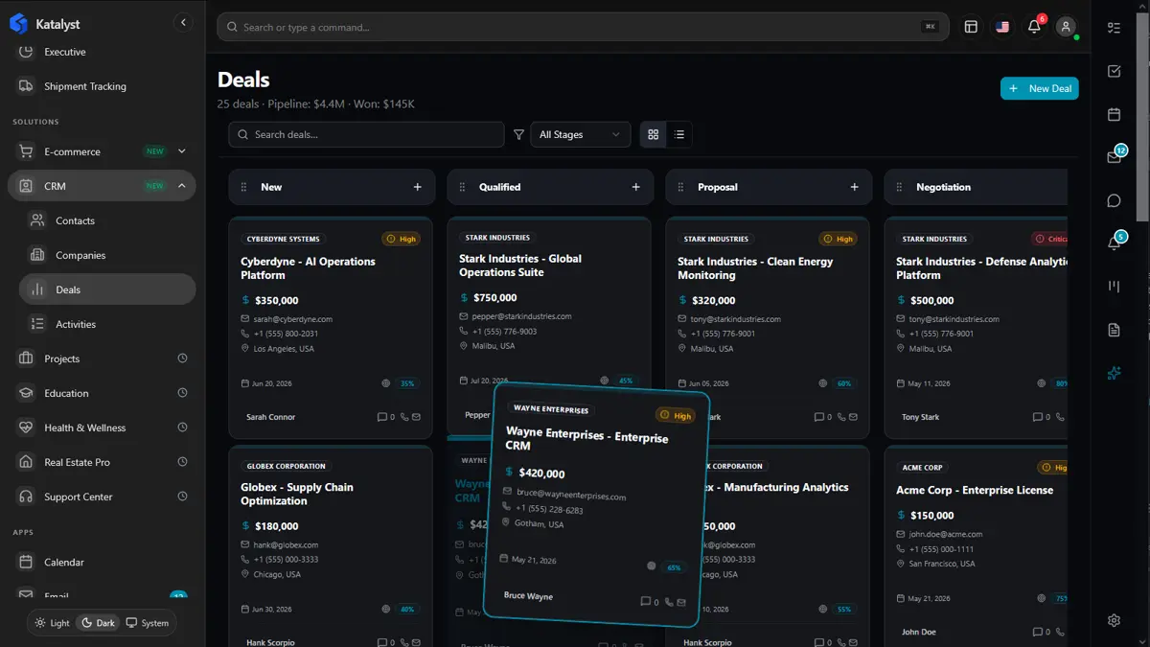The image size is (1150, 647).
Task: Open the layout customizer icon in header
Action: pyautogui.click(x=971, y=27)
